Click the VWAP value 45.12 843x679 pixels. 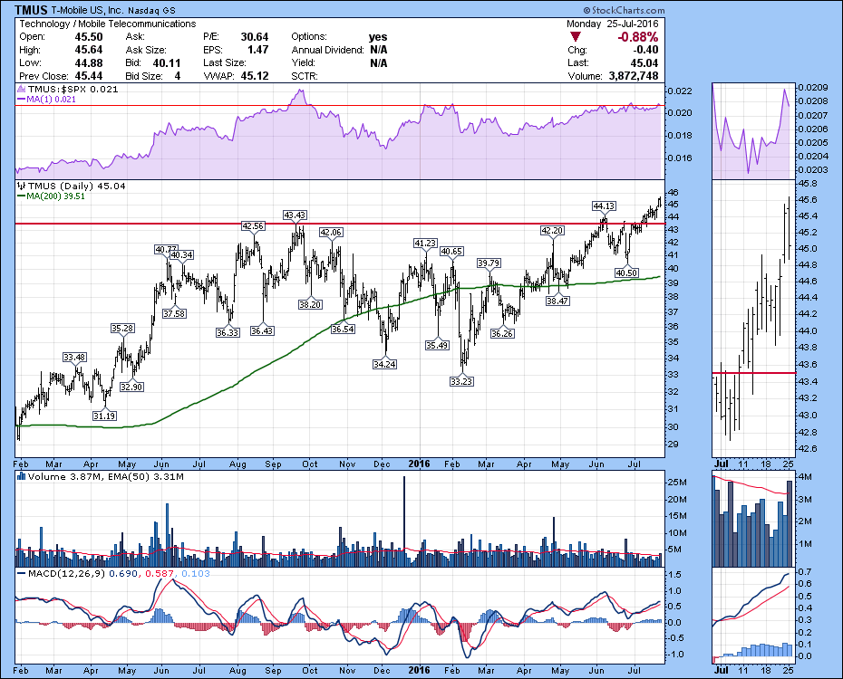255,76
